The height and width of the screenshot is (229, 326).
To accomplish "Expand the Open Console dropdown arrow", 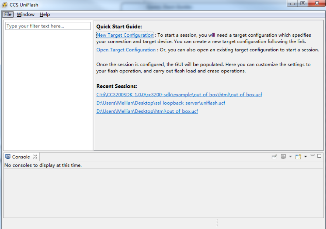I will click(x=306, y=157).
